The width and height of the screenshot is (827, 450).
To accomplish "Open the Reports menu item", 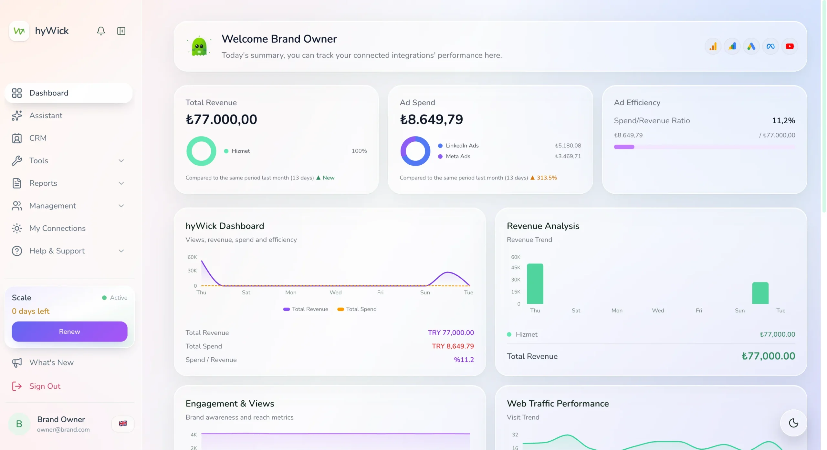I will [x=69, y=183].
